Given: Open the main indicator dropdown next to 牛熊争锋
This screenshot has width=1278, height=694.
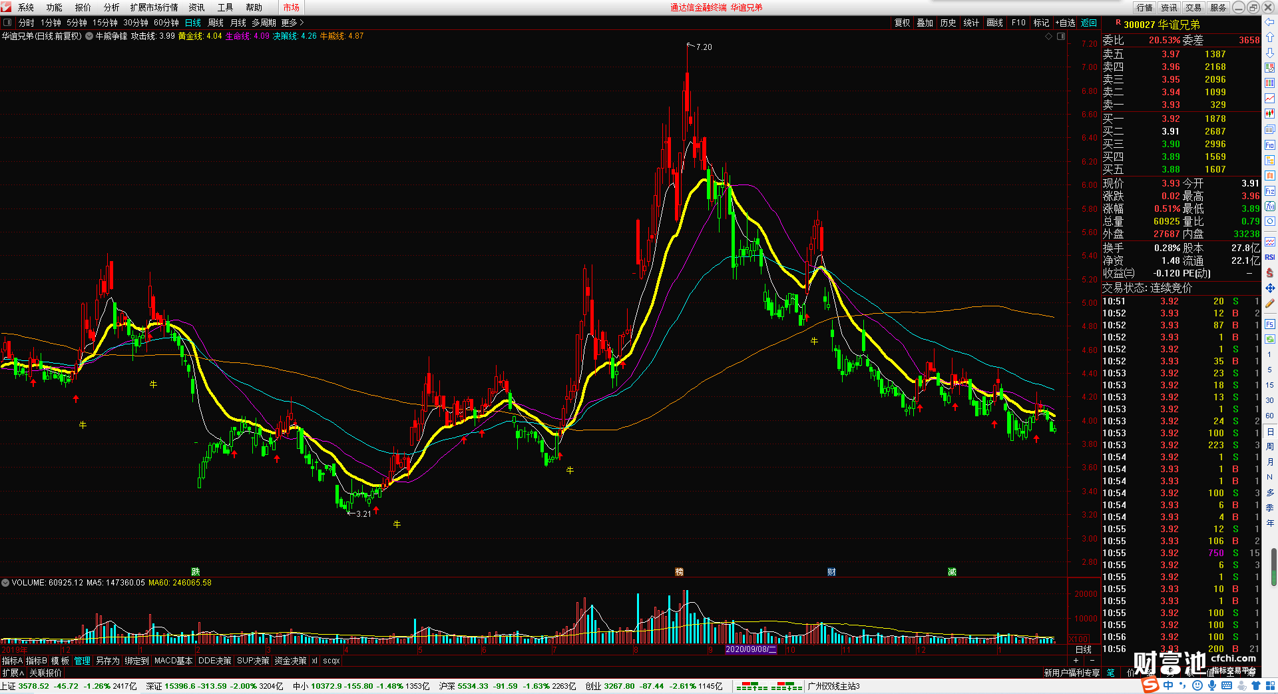Looking at the screenshot, I should click(89, 36).
